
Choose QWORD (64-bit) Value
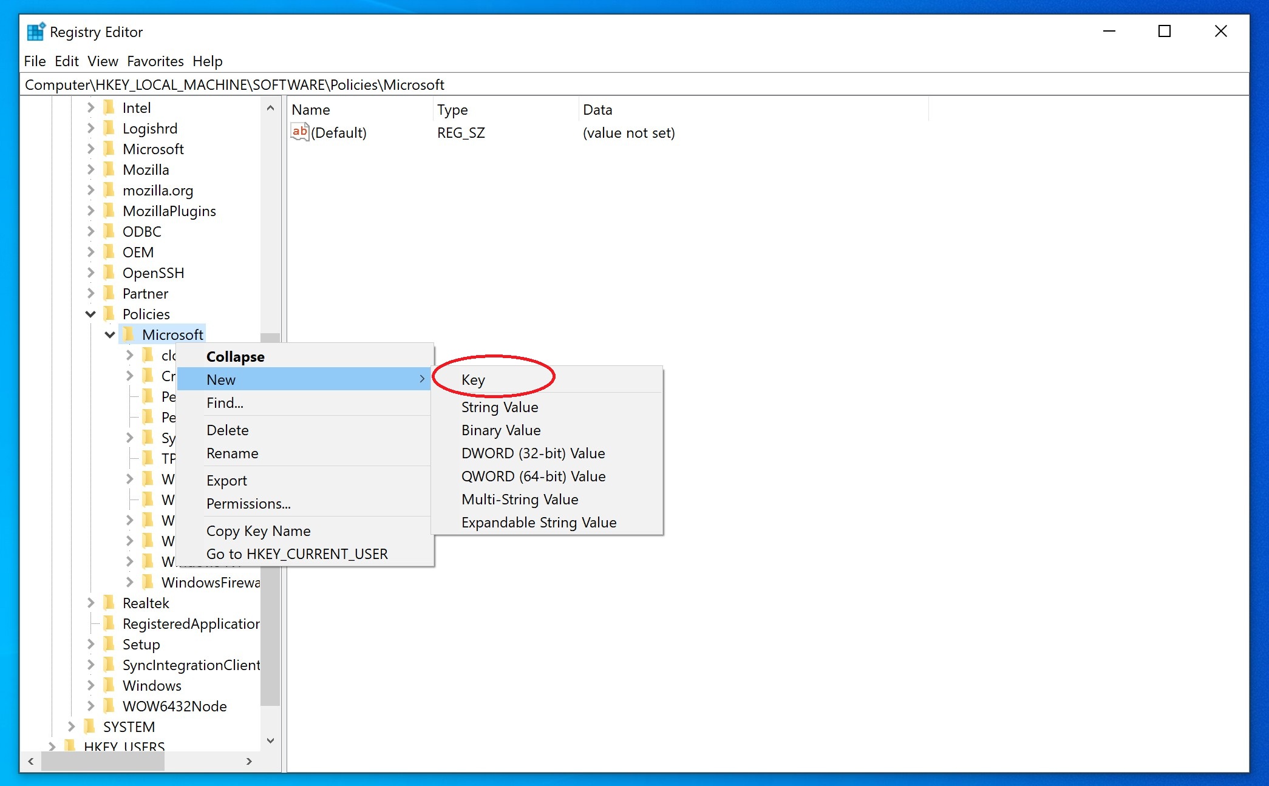pyautogui.click(x=547, y=476)
